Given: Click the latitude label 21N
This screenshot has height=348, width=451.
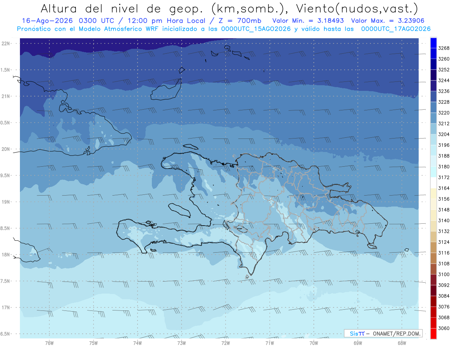Looking at the screenshot, I should (x=5, y=96).
